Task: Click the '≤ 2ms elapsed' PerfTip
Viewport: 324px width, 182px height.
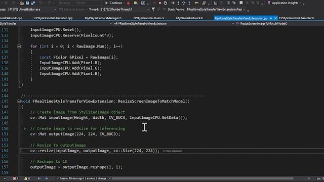Action: pos(172,151)
